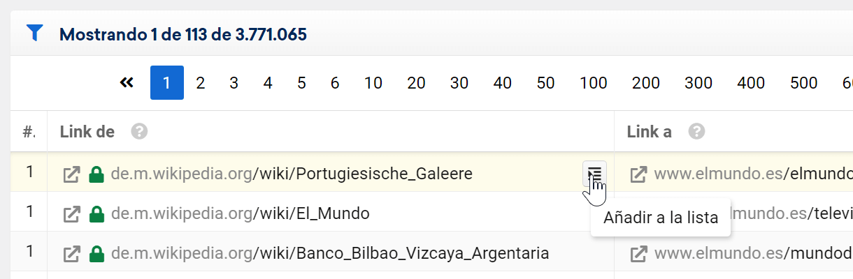
Task: Select page 500 in pagination
Action: (803, 83)
